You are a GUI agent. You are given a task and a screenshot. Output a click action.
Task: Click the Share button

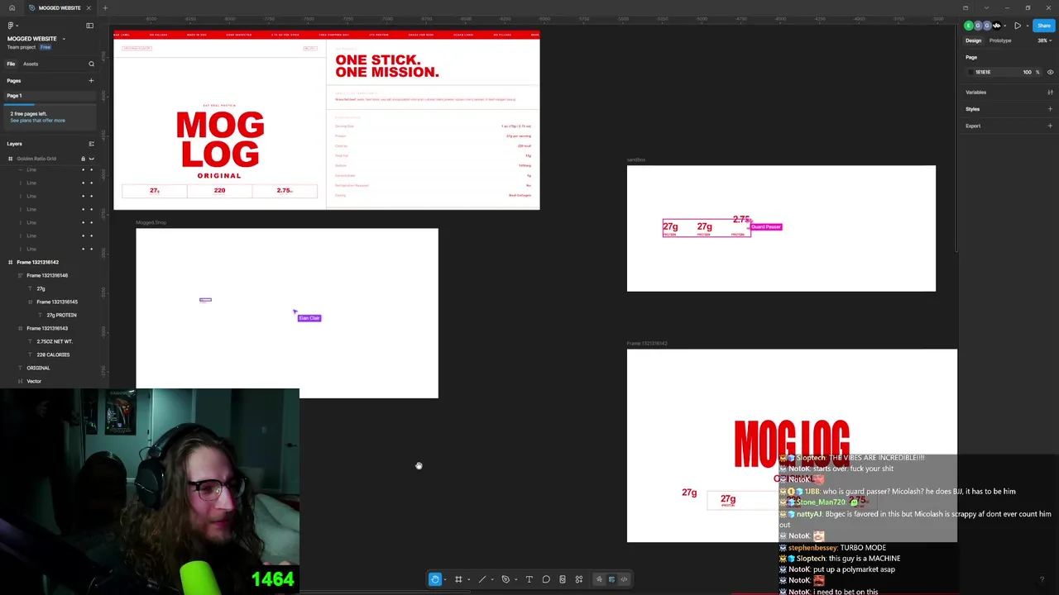[x=1044, y=26]
